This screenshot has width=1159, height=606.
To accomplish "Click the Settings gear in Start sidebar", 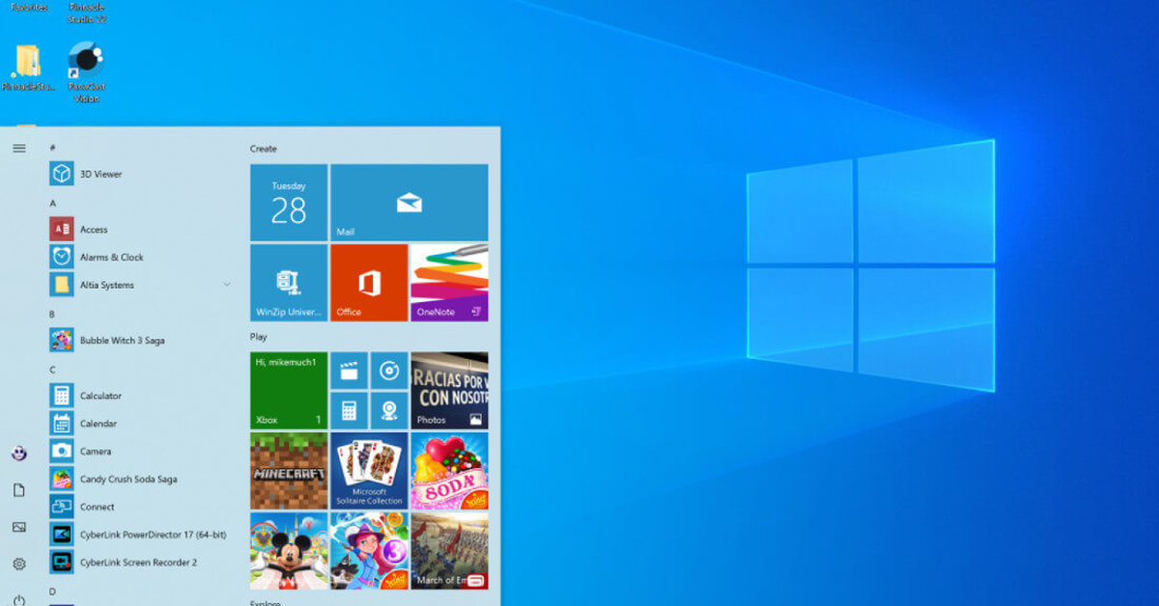I will [18, 564].
